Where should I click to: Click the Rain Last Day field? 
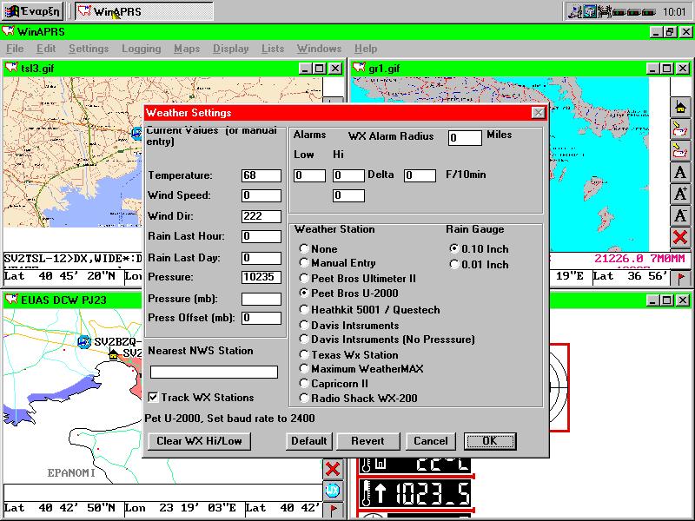261,258
